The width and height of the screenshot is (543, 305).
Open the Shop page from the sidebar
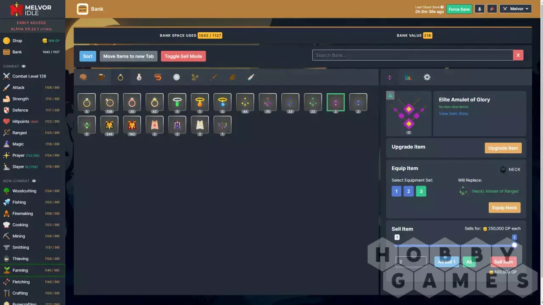tap(17, 41)
